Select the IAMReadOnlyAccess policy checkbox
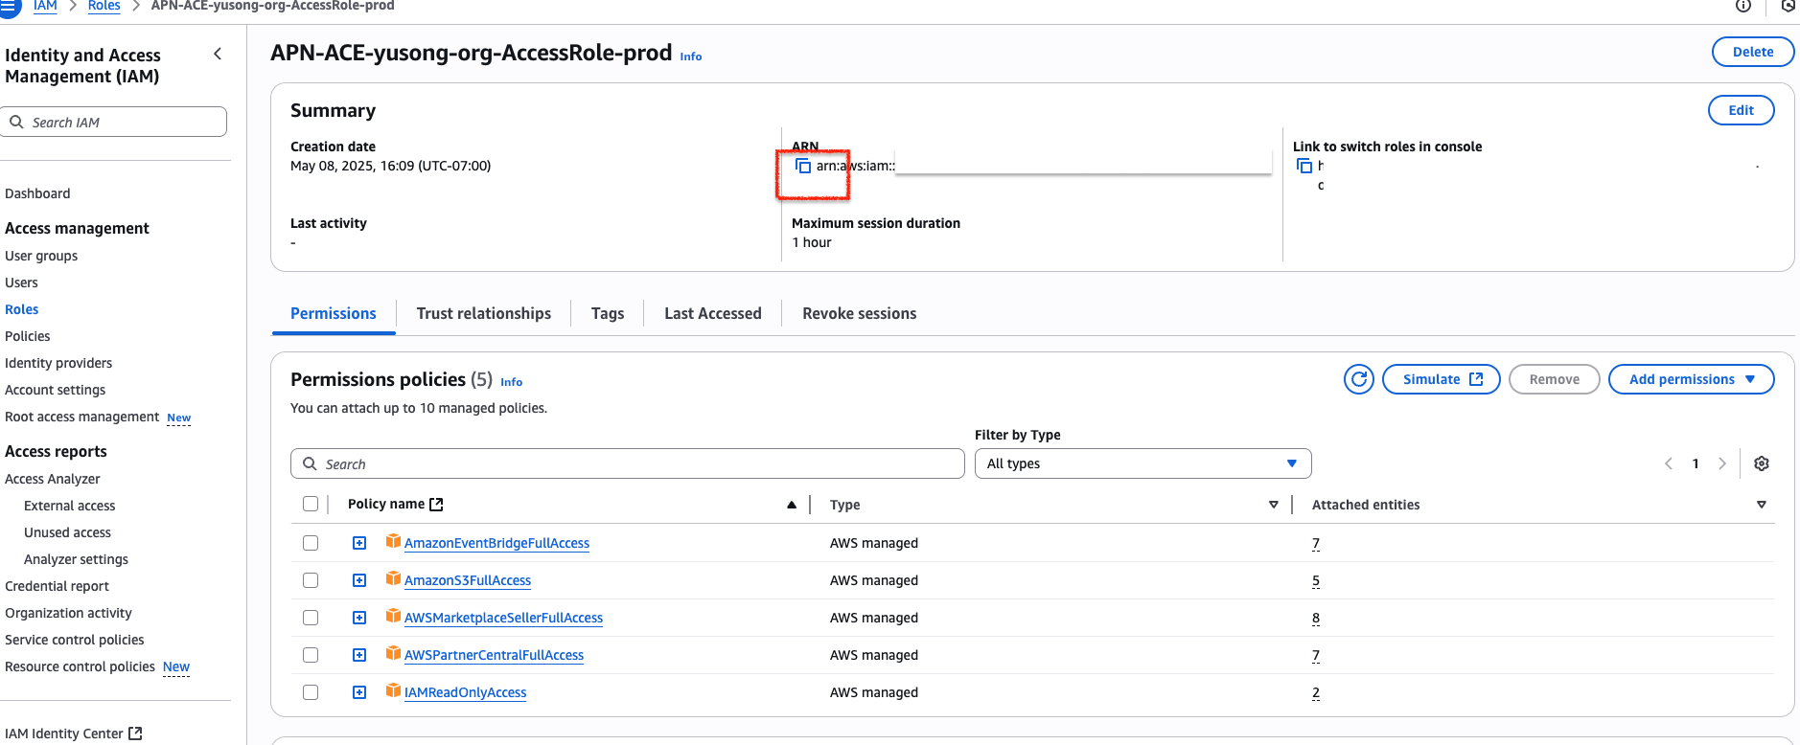Image resolution: width=1800 pixels, height=745 pixels. pos(311,692)
